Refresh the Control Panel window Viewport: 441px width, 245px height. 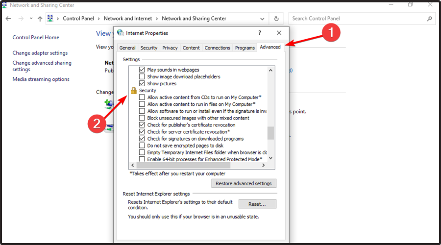click(x=276, y=19)
